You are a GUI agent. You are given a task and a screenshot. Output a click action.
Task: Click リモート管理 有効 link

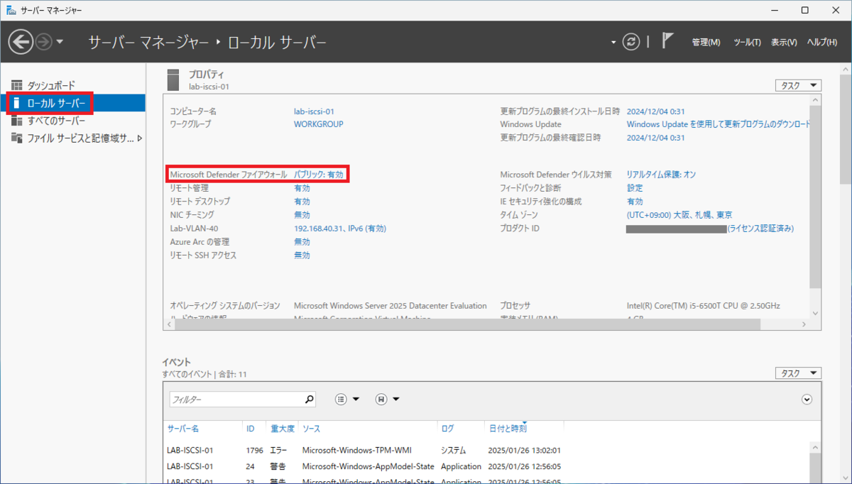[302, 188]
